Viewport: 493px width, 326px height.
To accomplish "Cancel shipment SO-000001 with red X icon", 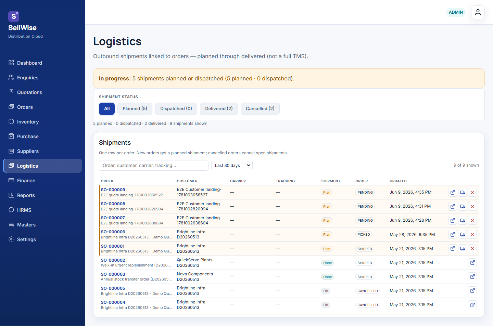I will [472, 249].
